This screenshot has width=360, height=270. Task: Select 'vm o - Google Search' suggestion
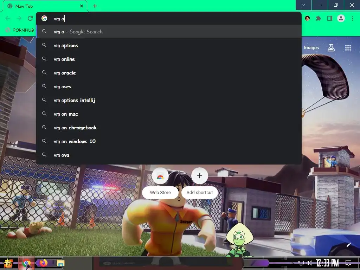click(169, 32)
